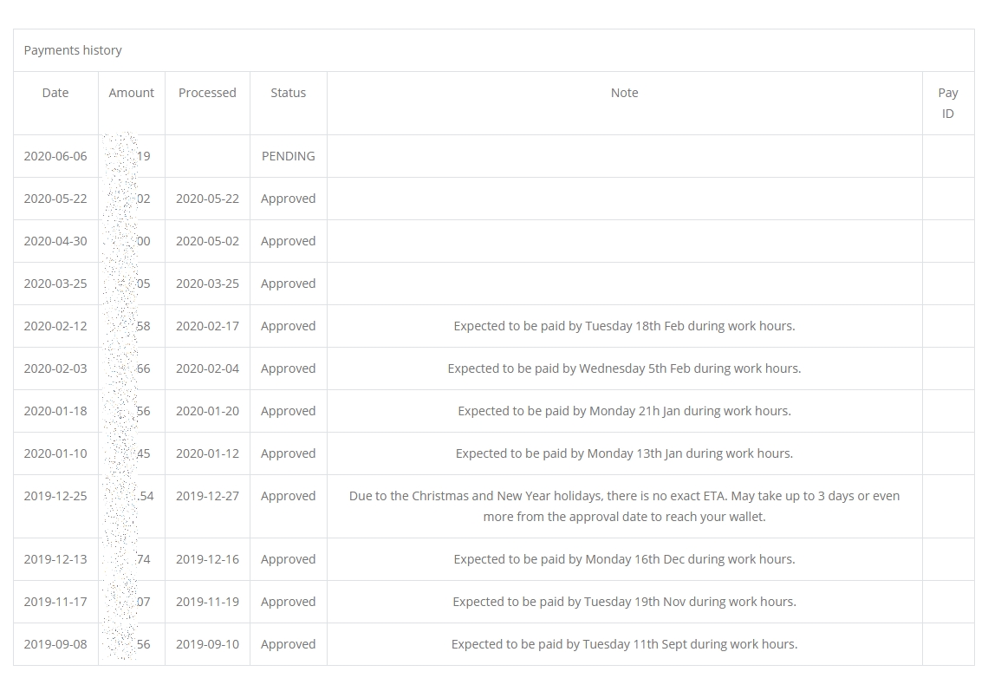988x678 pixels.
Task: Select the Christmas holidays note text
Action: (624, 506)
